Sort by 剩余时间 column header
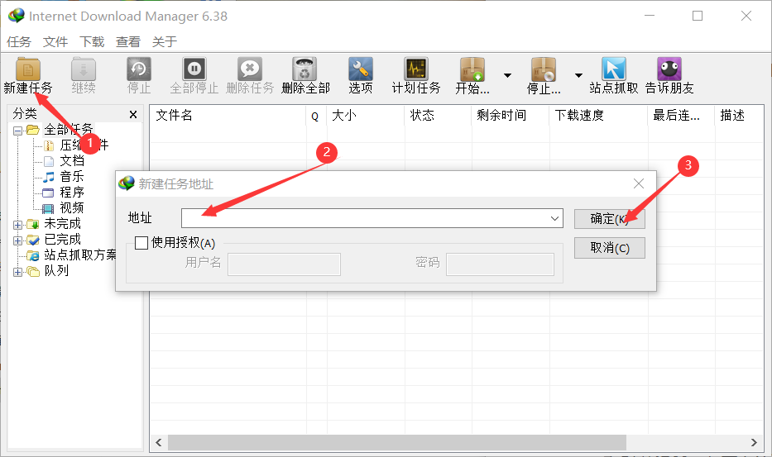The width and height of the screenshot is (772, 457). (510, 116)
